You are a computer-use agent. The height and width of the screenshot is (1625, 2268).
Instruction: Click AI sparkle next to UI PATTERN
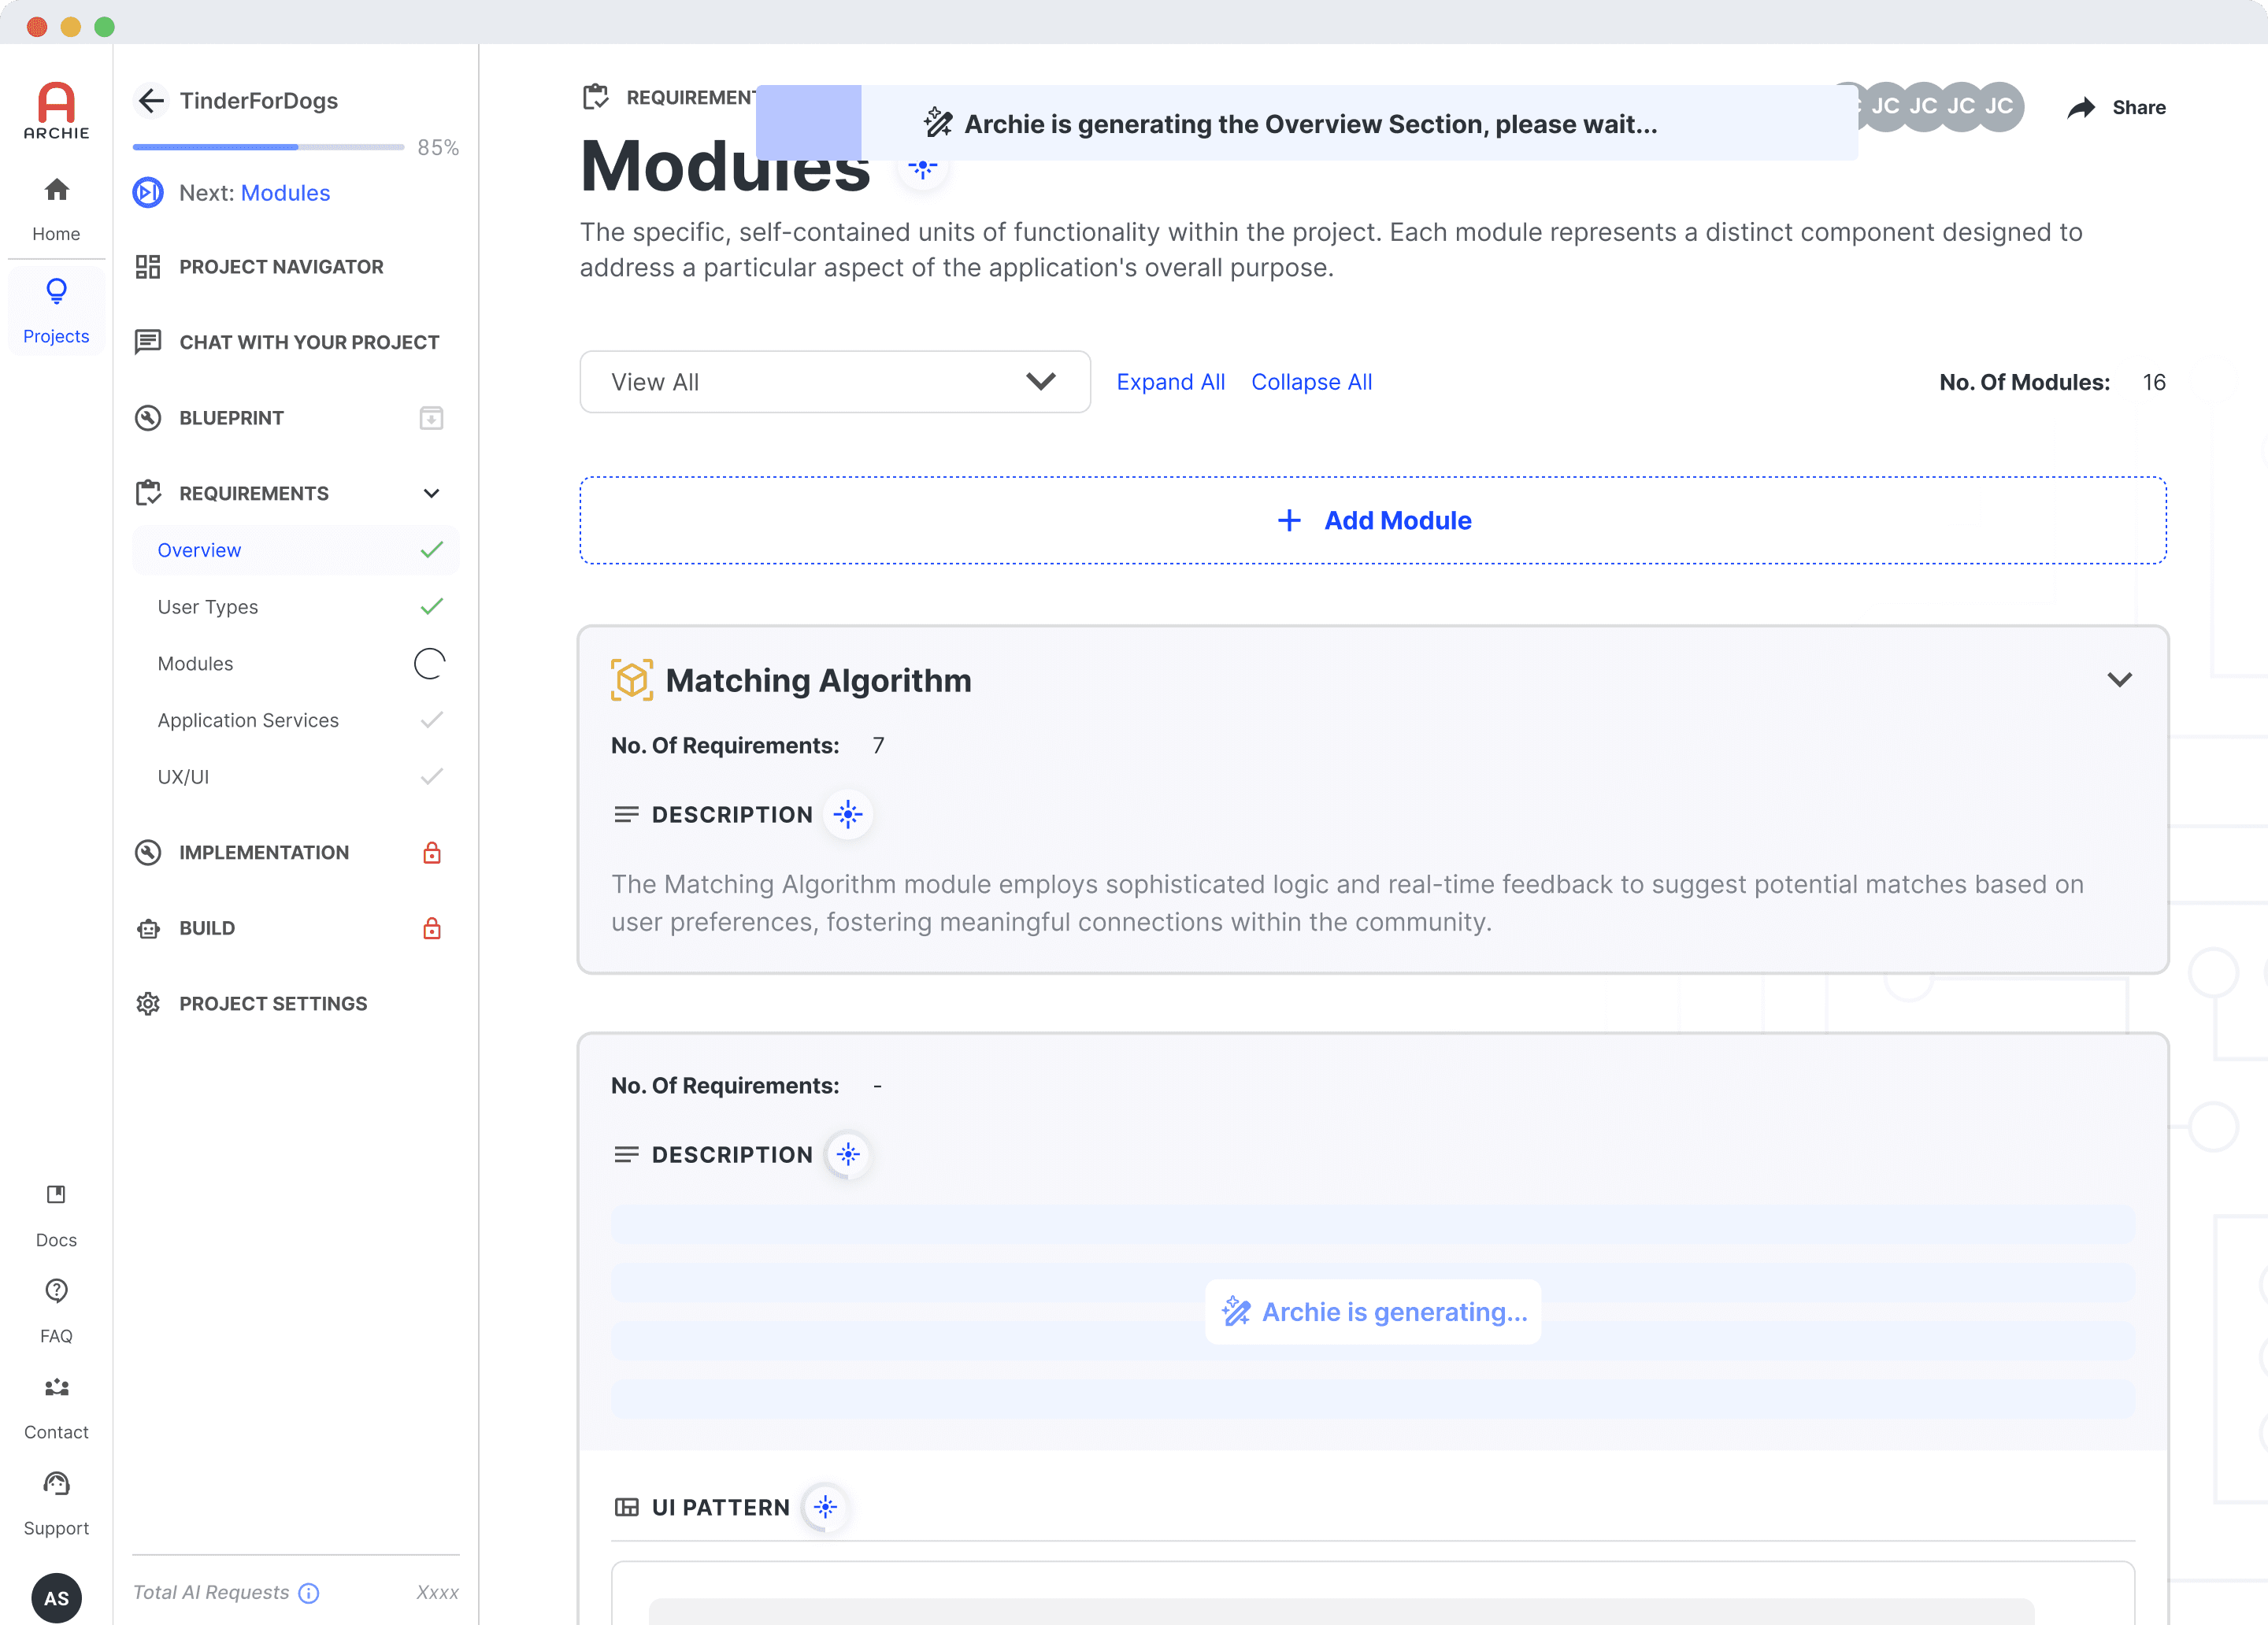pyautogui.click(x=825, y=1507)
